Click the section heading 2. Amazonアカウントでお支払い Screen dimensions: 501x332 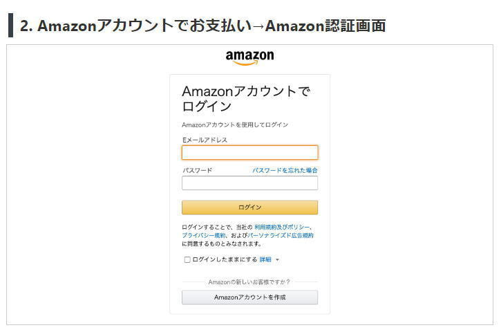[135, 26]
